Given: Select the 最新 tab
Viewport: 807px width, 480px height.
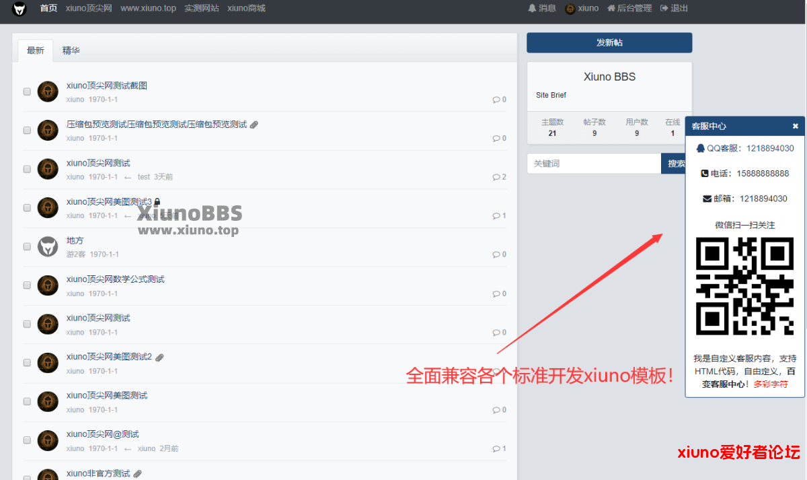Looking at the screenshot, I should pos(36,50).
